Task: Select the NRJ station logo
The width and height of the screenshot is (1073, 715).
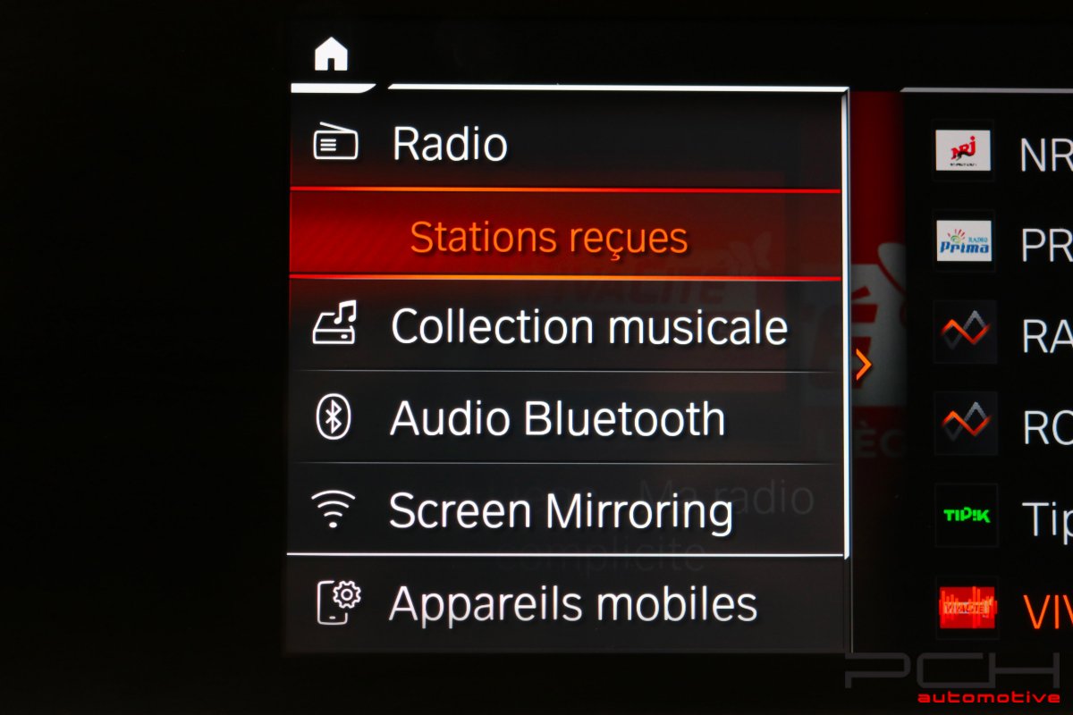Action: click(963, 150)
